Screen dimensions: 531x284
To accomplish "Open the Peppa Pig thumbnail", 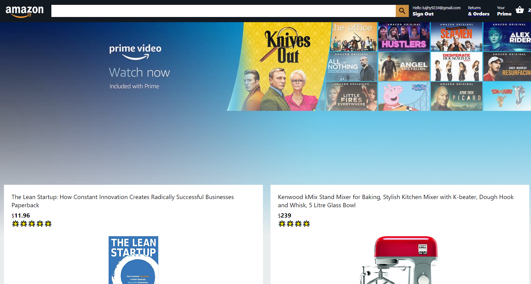I will tap(404, 96).
